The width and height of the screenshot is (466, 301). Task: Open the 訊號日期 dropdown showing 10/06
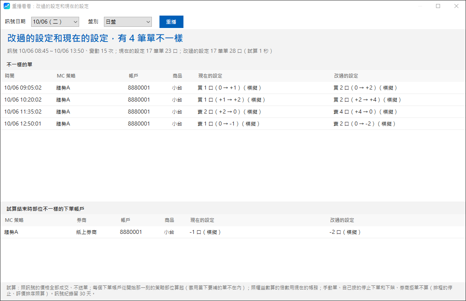pyautogui.click(x=55, y=22)
